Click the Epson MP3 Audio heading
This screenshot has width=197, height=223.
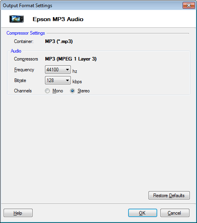[x=58, y=19]
